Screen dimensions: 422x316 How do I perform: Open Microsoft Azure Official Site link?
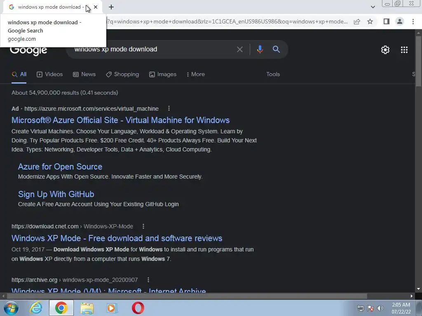[121, 120]
